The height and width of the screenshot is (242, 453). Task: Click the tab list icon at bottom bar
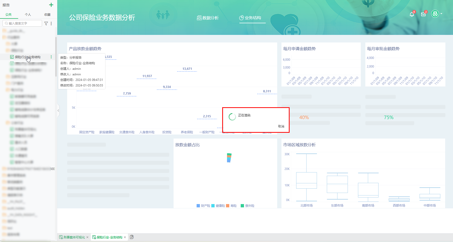132,237
